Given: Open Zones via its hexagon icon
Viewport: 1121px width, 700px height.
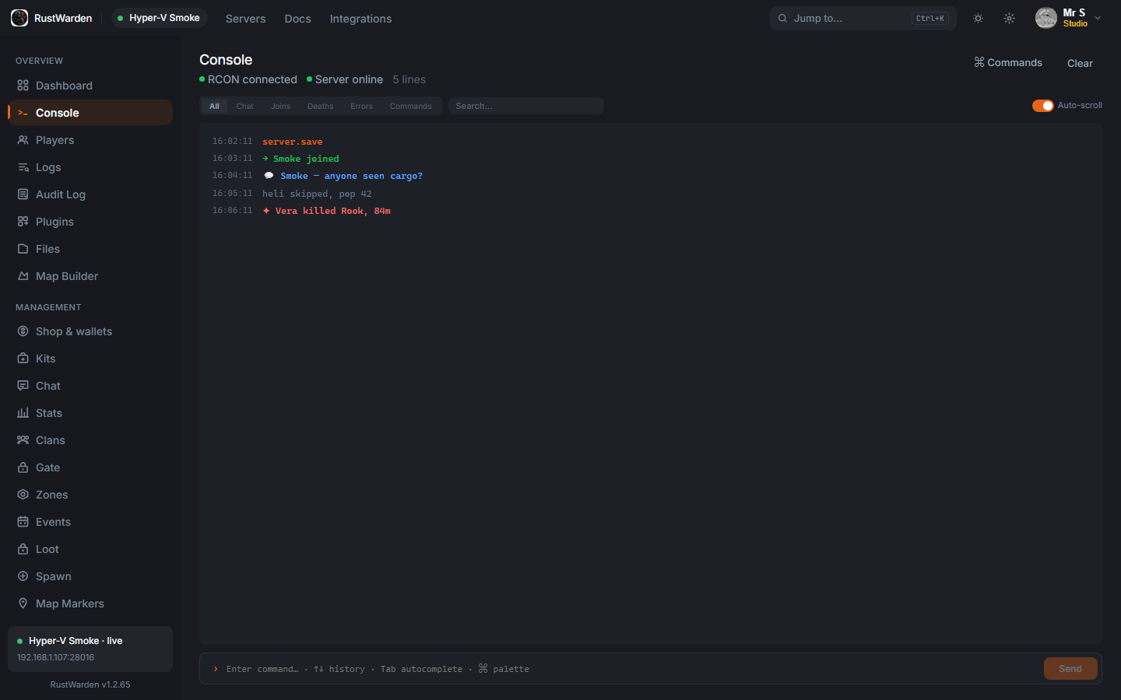Looking at the screenshot, I should pyautogui.click(x=23, y=495).
